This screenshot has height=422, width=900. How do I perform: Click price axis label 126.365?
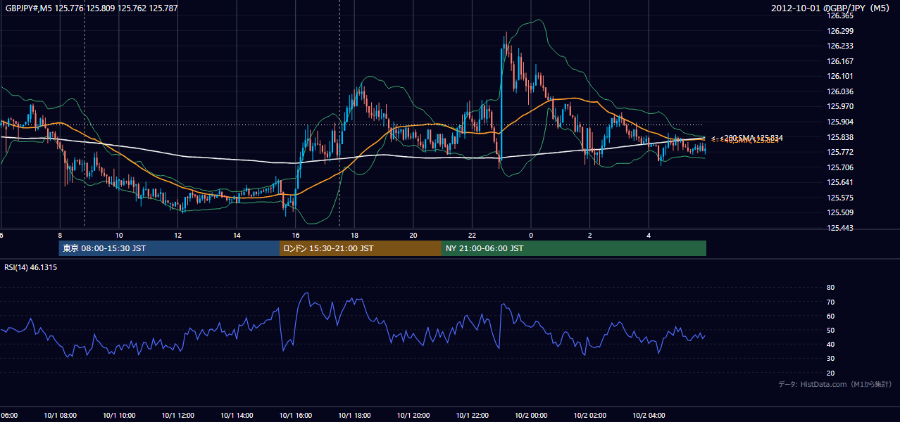[839, 15]
